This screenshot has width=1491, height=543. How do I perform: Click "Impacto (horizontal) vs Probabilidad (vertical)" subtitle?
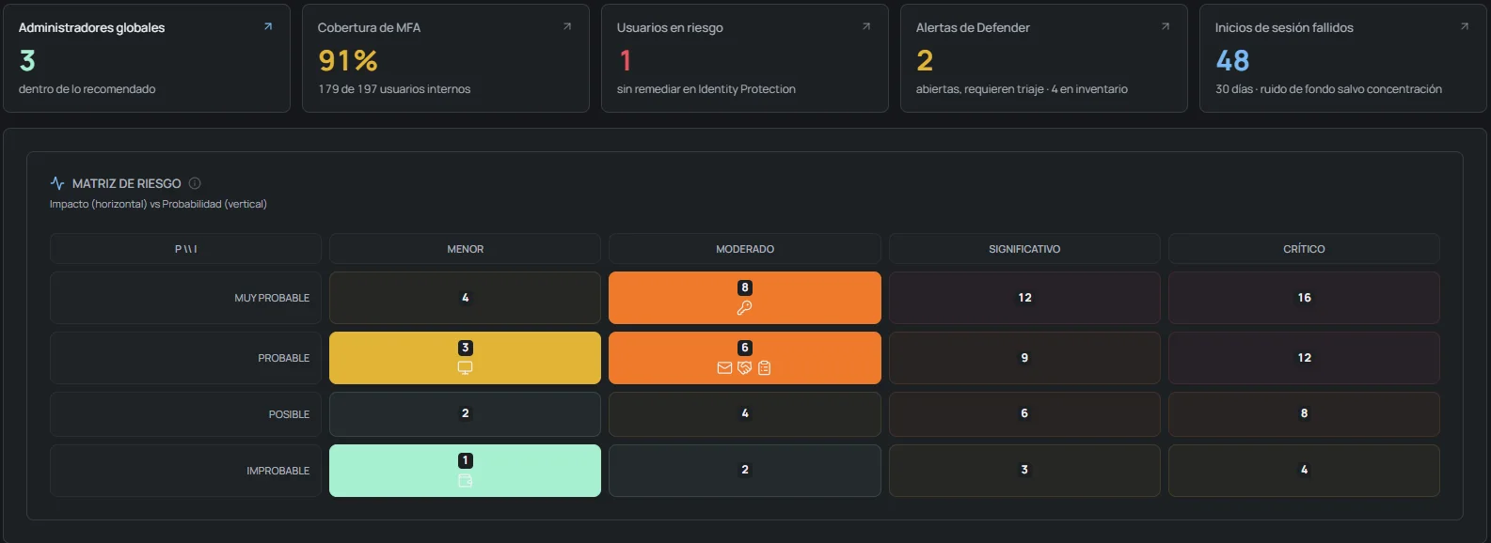coord(158,204)
